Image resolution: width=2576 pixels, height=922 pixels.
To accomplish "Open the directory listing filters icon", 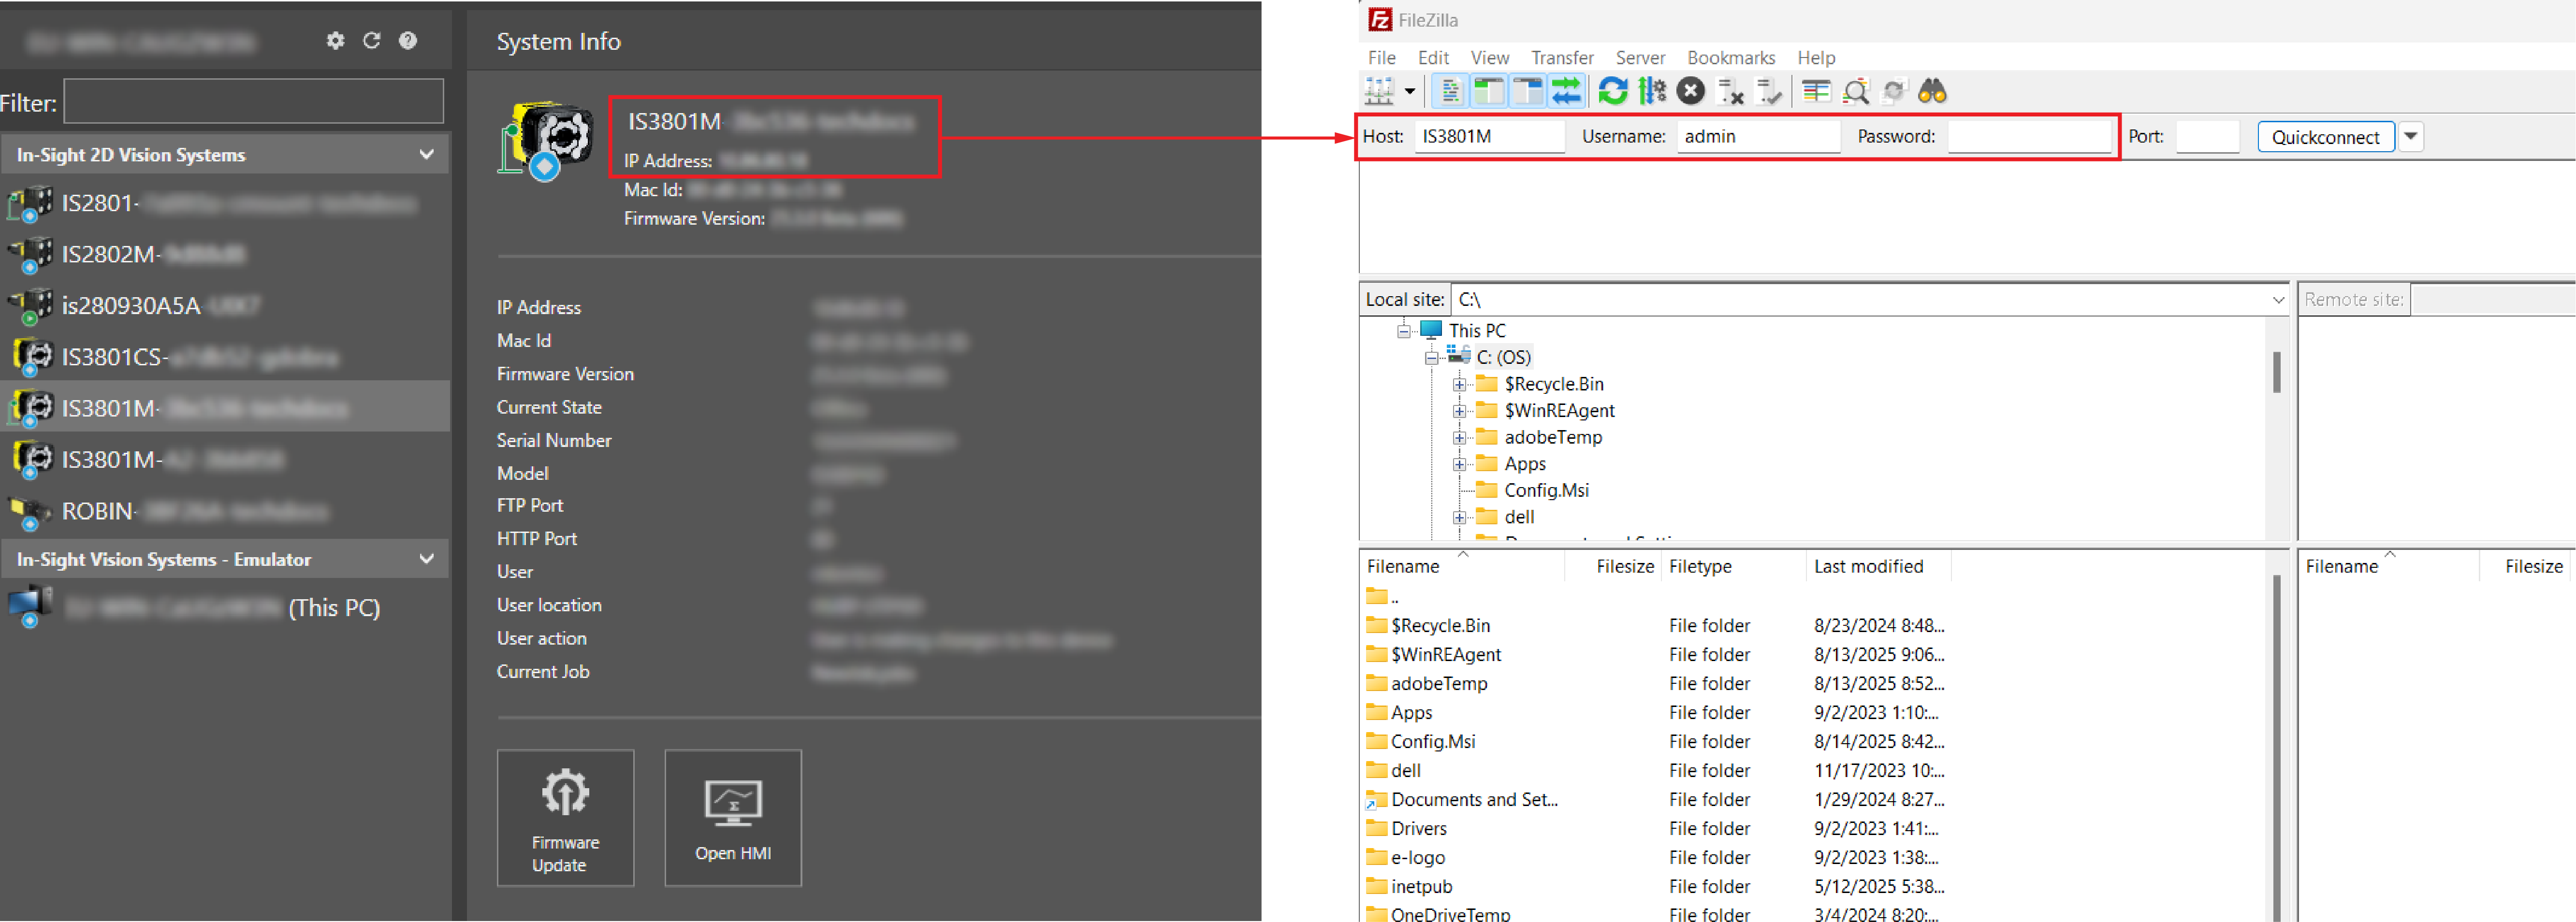I will point(1816,92).
